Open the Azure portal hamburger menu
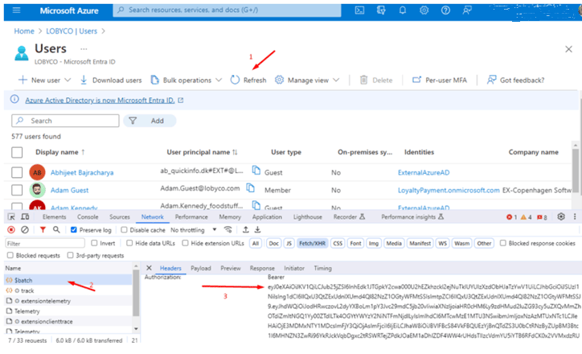Screen dimensions: 582x354 pyautogui.click(x=16, y=10)
